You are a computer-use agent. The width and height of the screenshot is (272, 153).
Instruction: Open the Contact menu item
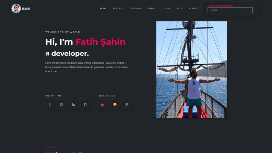tap(194, 9)
